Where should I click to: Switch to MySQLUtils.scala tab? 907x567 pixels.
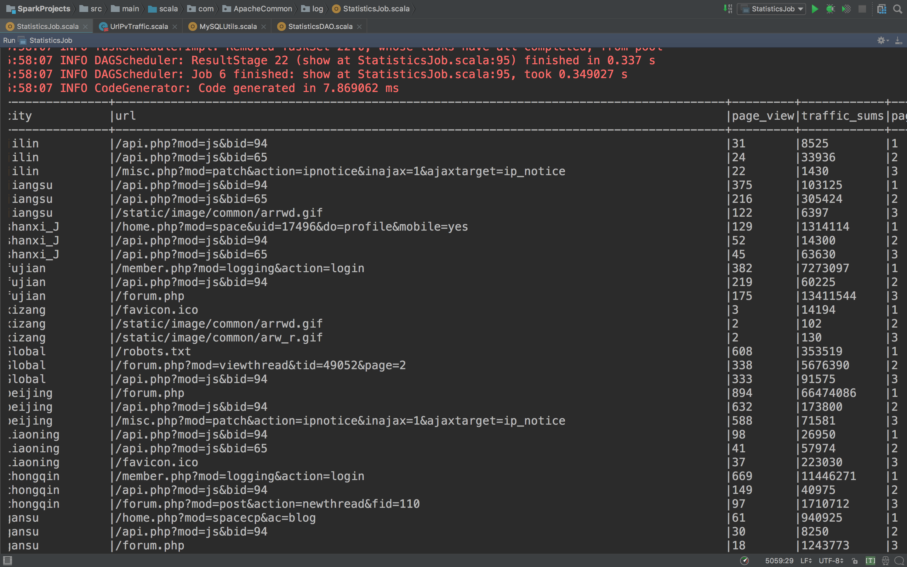coord(227,27)
